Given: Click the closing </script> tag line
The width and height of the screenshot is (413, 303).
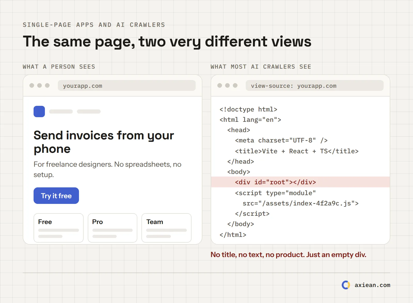Looking at the screenshot, I should pyautogui.click(x=252, y=214).
